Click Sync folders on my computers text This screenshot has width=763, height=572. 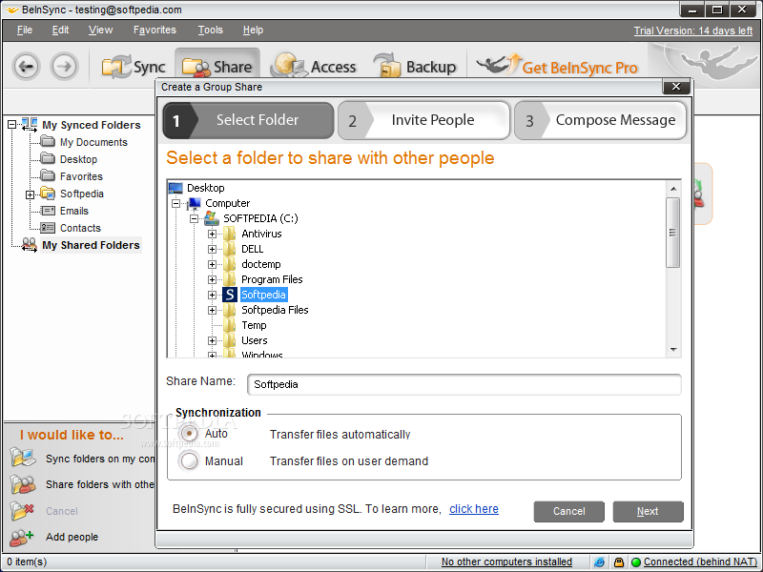pos(100,459)
